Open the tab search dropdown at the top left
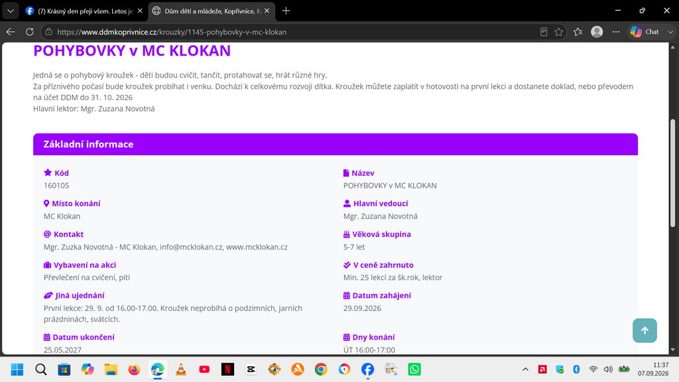Viewport: 679px width, 382px height. (x=11, y=11)
